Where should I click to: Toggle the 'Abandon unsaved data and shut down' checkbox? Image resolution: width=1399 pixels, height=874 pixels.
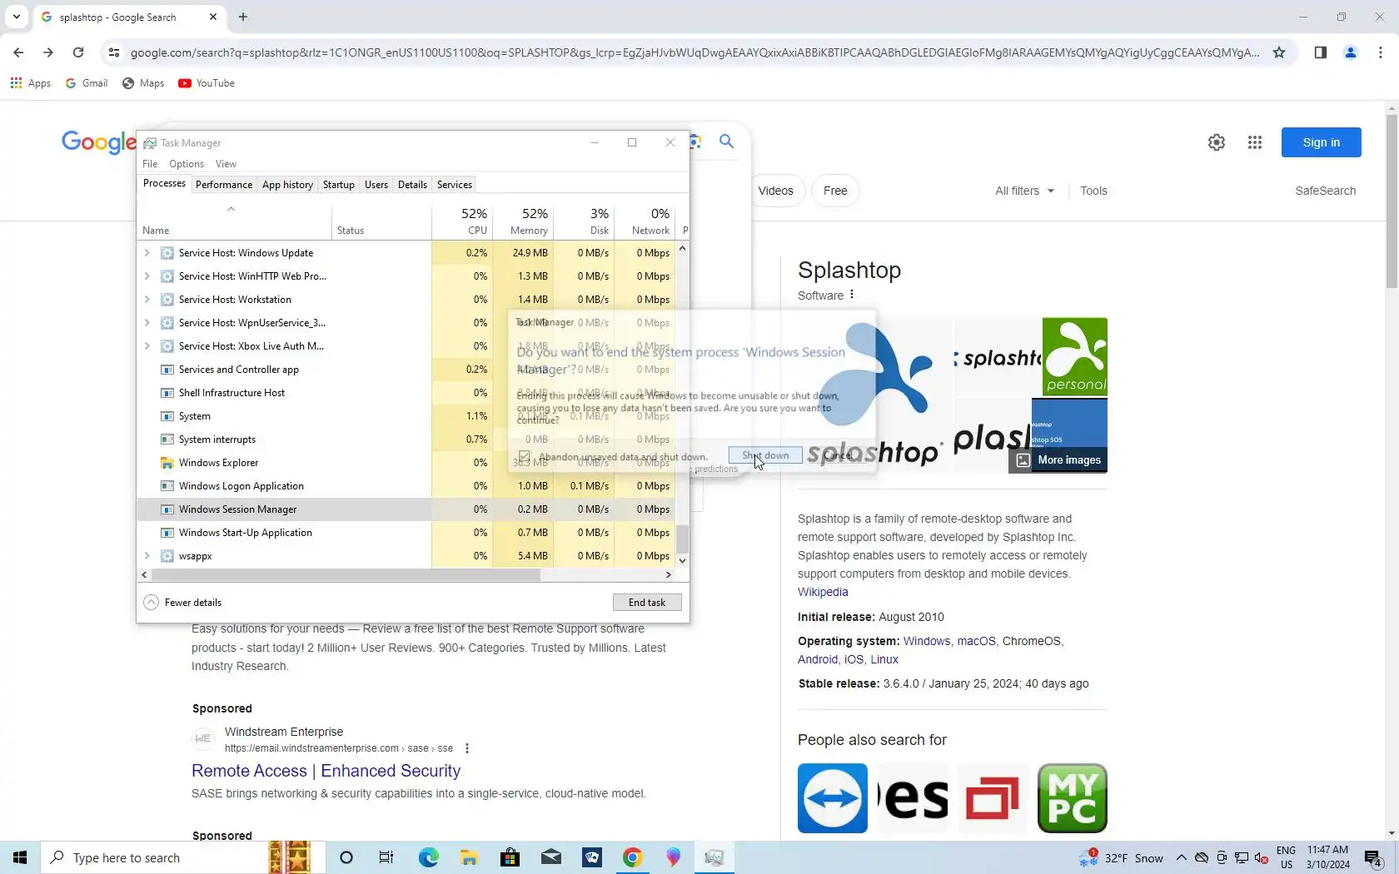[x=524, y=456]
